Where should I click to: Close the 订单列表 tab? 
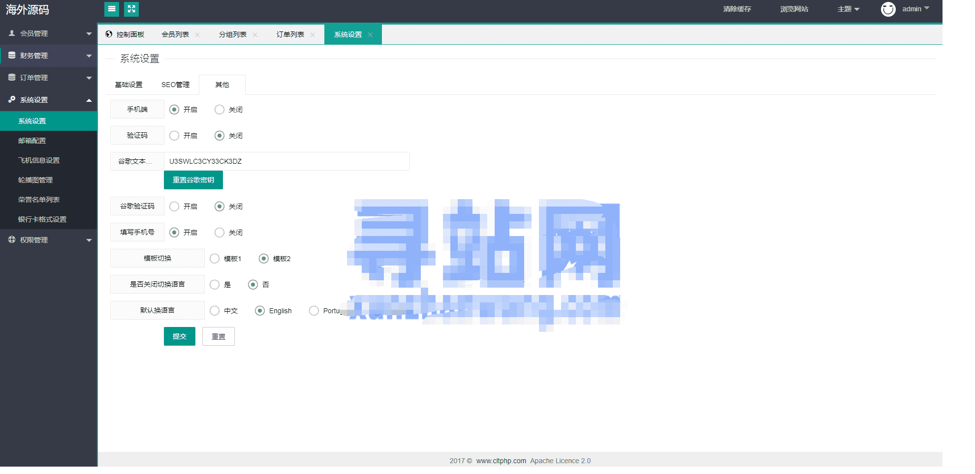click(313, 35)
